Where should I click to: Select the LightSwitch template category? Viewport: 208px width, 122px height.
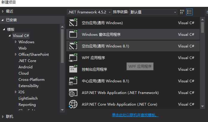[28, 98]
